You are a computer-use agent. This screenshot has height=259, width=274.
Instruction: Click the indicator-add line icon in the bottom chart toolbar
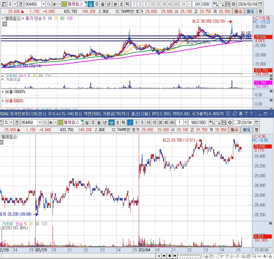[x=218, y=122]
